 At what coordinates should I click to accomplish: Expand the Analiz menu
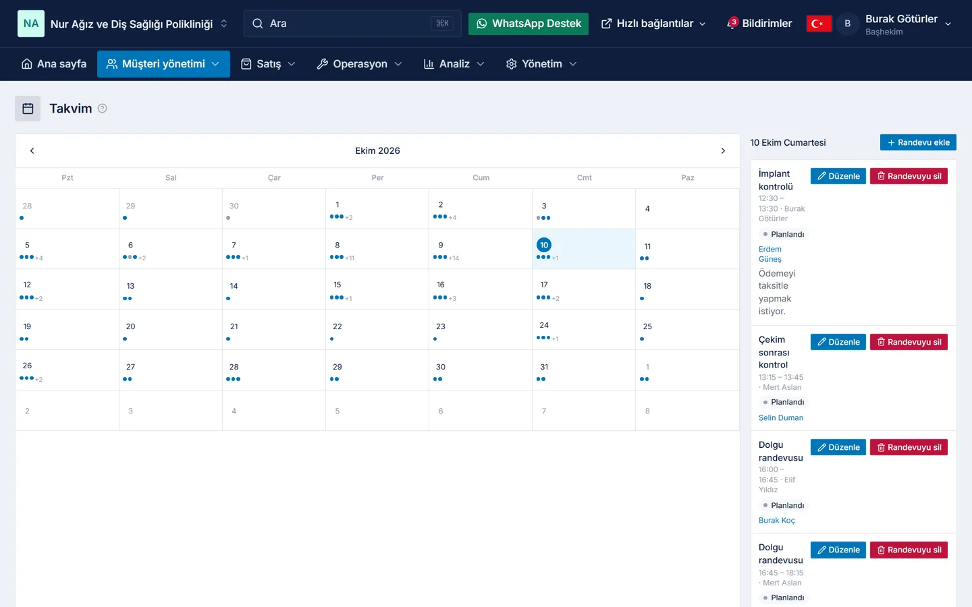pyautogui.click(x=454, y=64)
